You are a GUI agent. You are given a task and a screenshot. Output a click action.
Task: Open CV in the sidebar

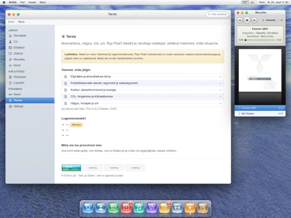[30, 41]
